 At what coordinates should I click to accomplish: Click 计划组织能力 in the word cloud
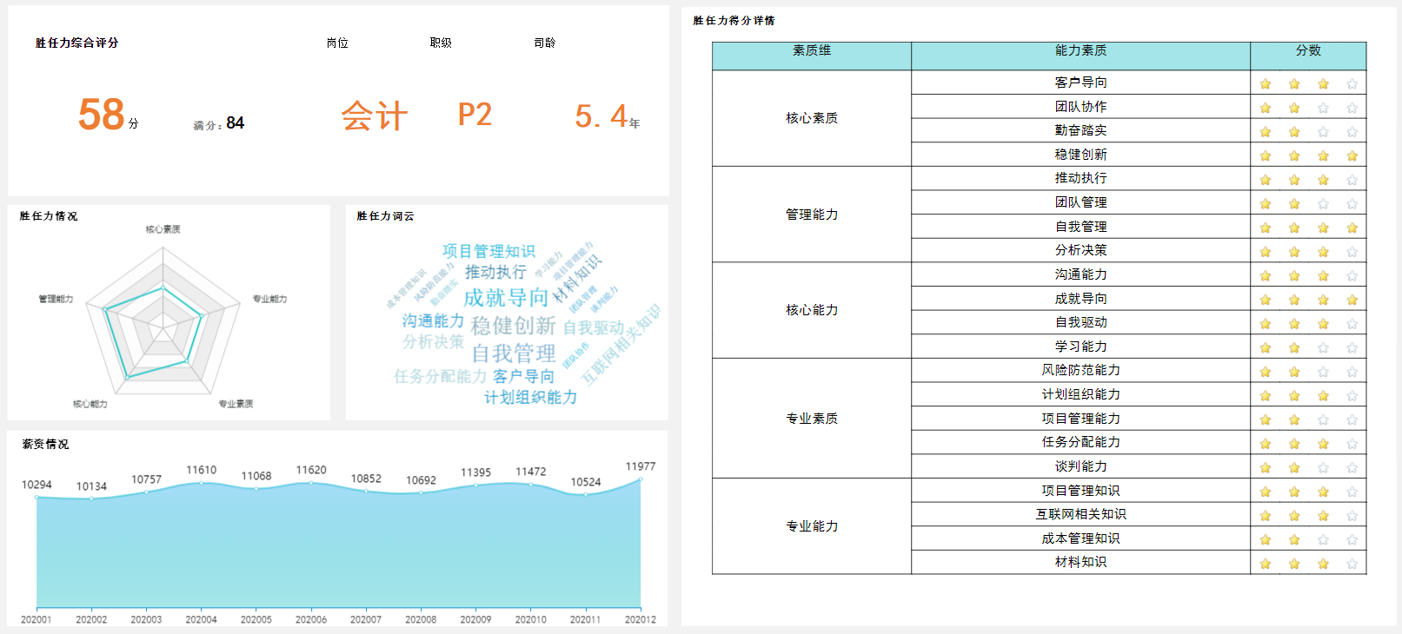pyautogui.click(x=530, y=398)
